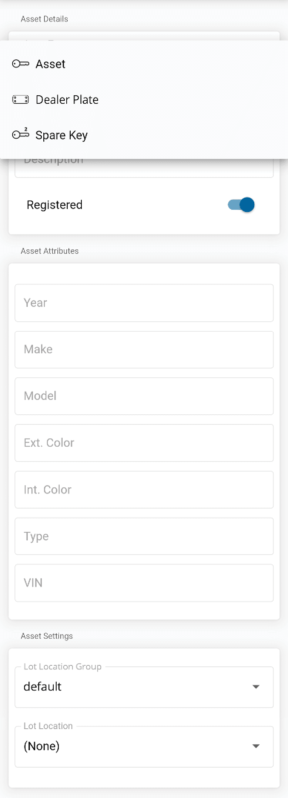The image size is (288, 798).
Task: Pick Spare Key from the list
Action: (x=61, y=135)
